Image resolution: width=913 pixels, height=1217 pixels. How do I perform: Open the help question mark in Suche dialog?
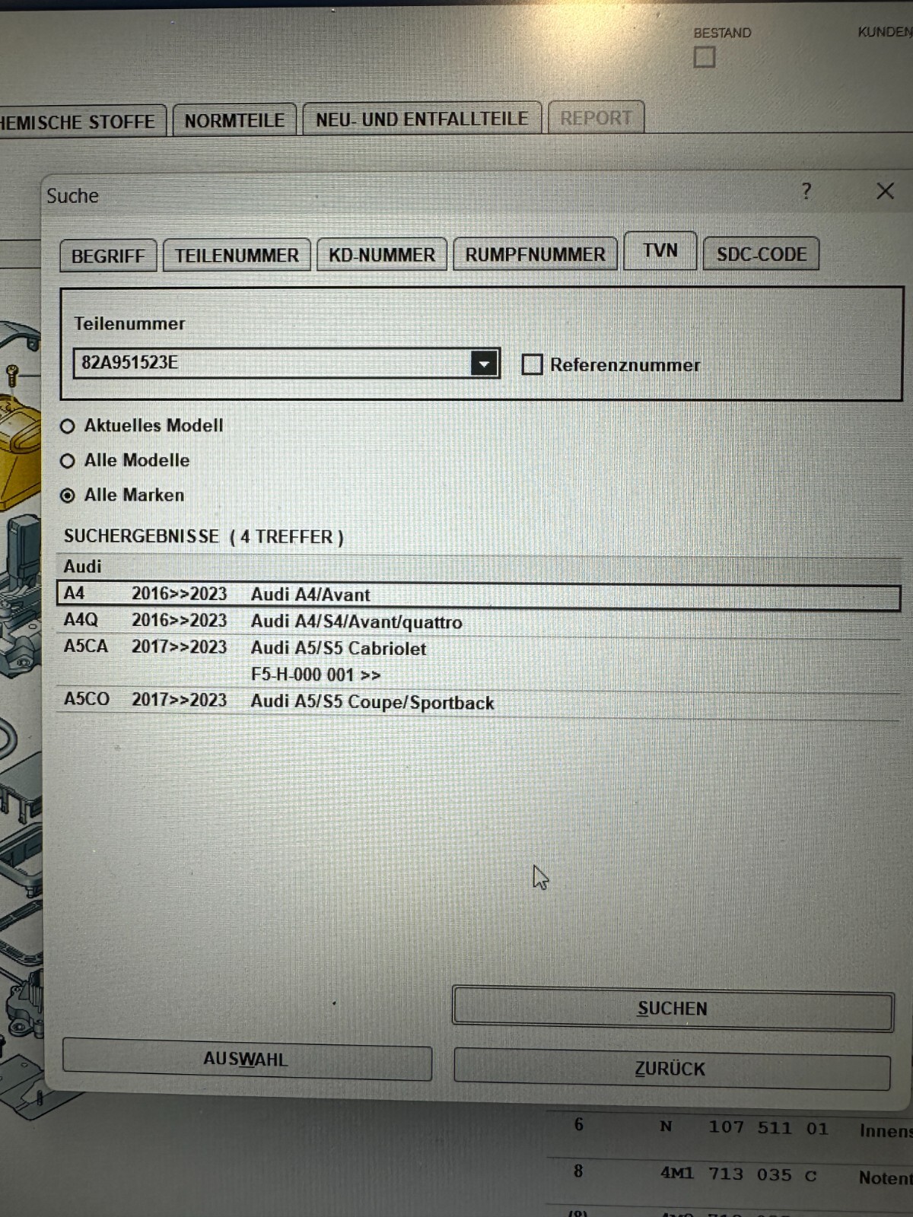pyautogui.click(x=806, y=191)
